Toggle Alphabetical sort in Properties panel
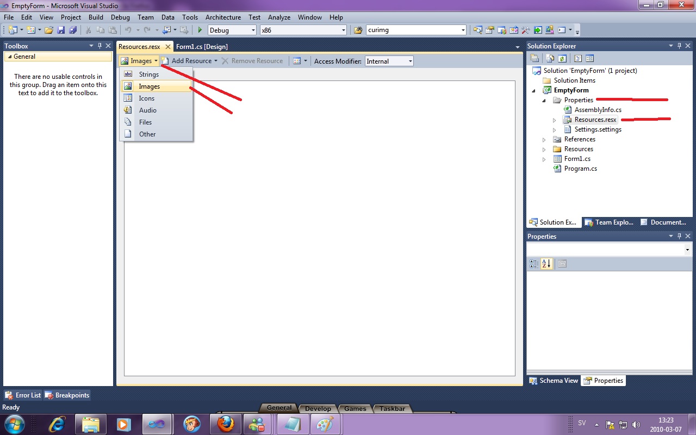This screenshot has width=696, height=435. [x=546, y=264]
